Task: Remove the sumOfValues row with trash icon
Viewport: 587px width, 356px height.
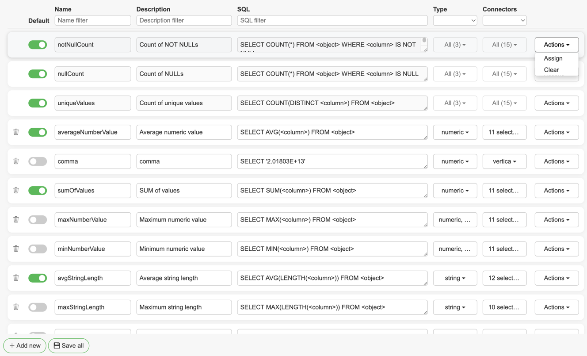Action: [x=16, y=190]
